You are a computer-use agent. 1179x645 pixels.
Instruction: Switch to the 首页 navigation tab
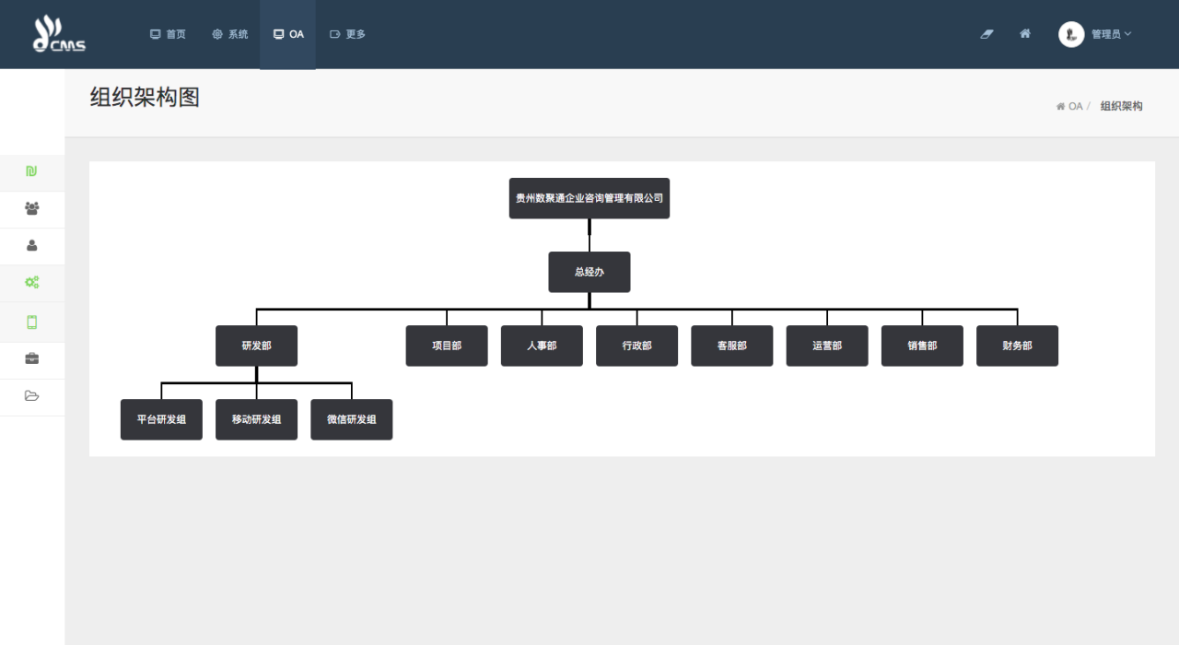168,34
